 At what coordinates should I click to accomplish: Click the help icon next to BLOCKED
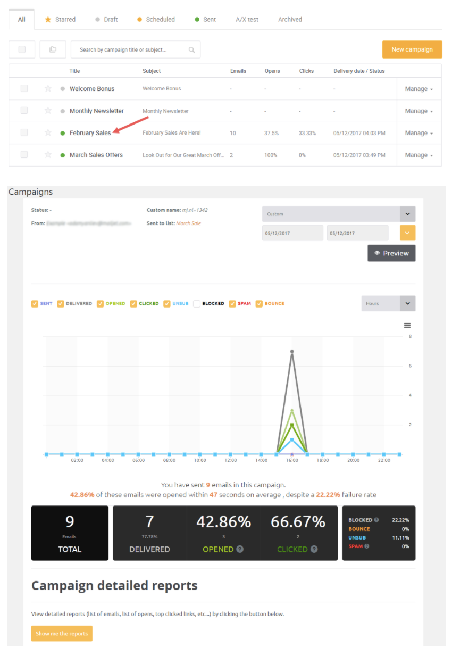click(376, 520)
